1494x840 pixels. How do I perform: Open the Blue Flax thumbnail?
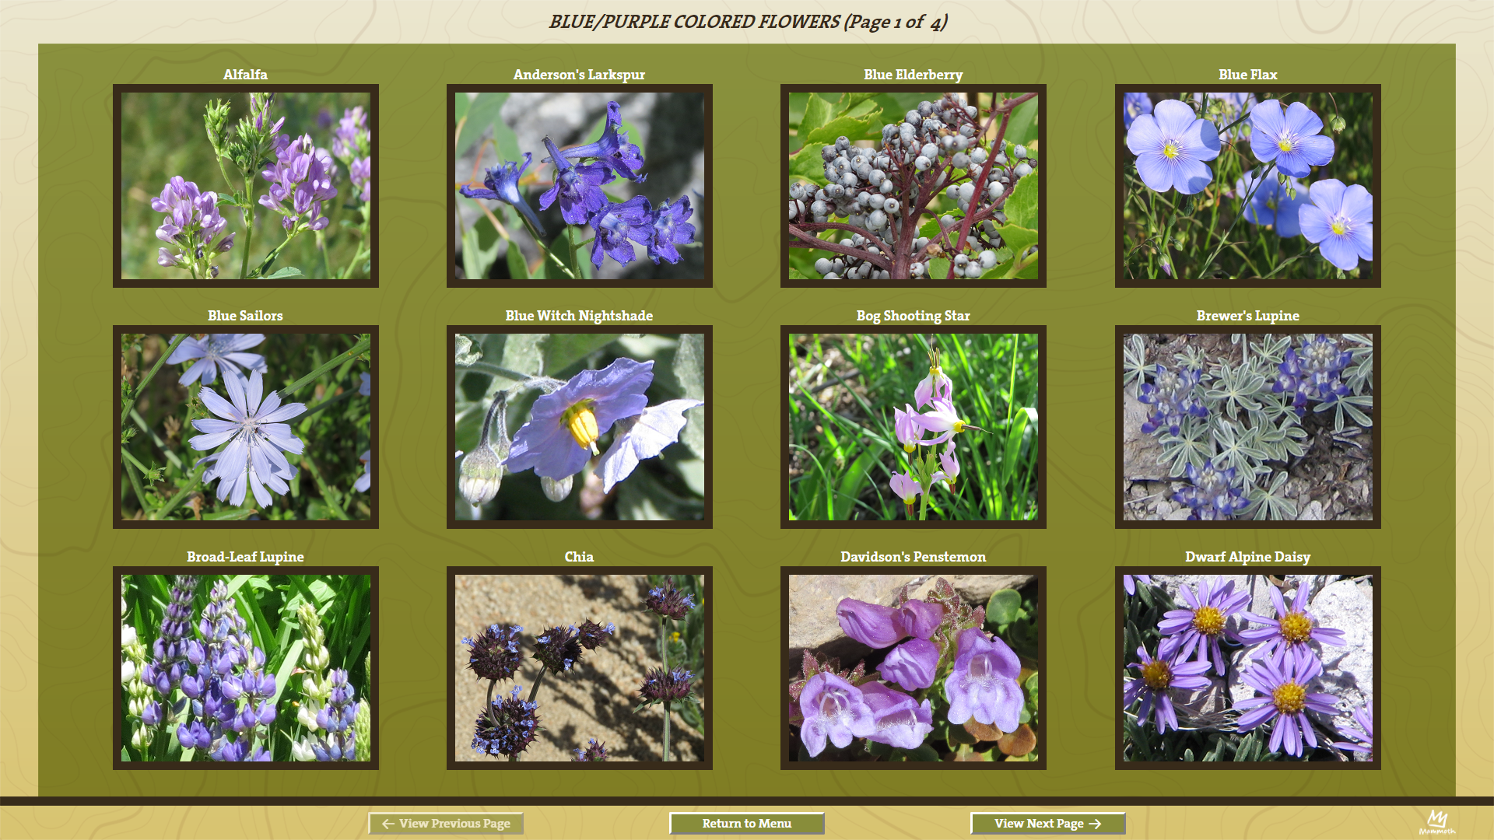[x=1247, y=186]
